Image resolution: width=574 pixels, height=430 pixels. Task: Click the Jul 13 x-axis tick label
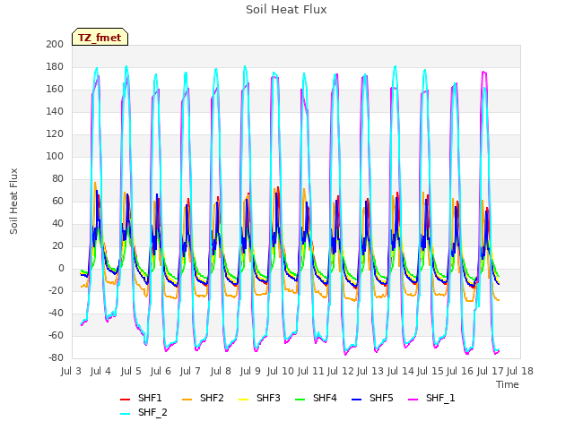tap(370, 371)
